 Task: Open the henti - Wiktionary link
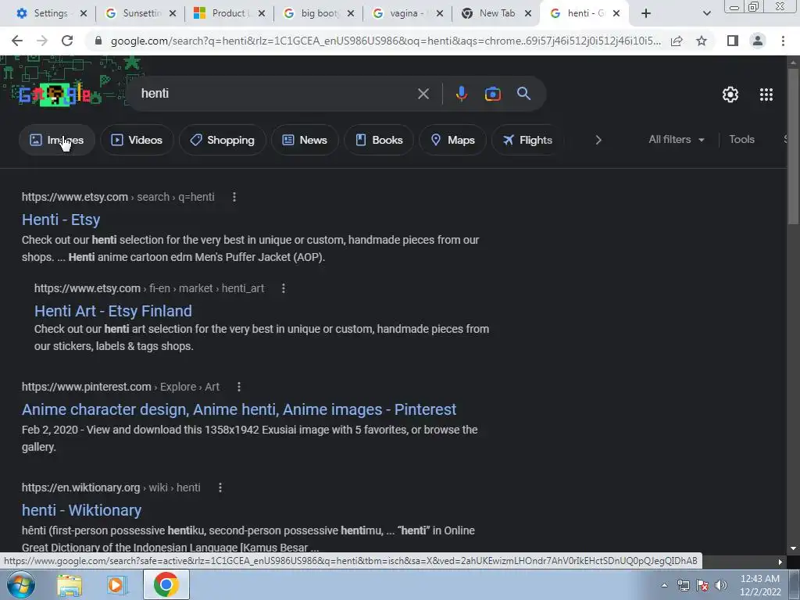click(x=81, y=510)
